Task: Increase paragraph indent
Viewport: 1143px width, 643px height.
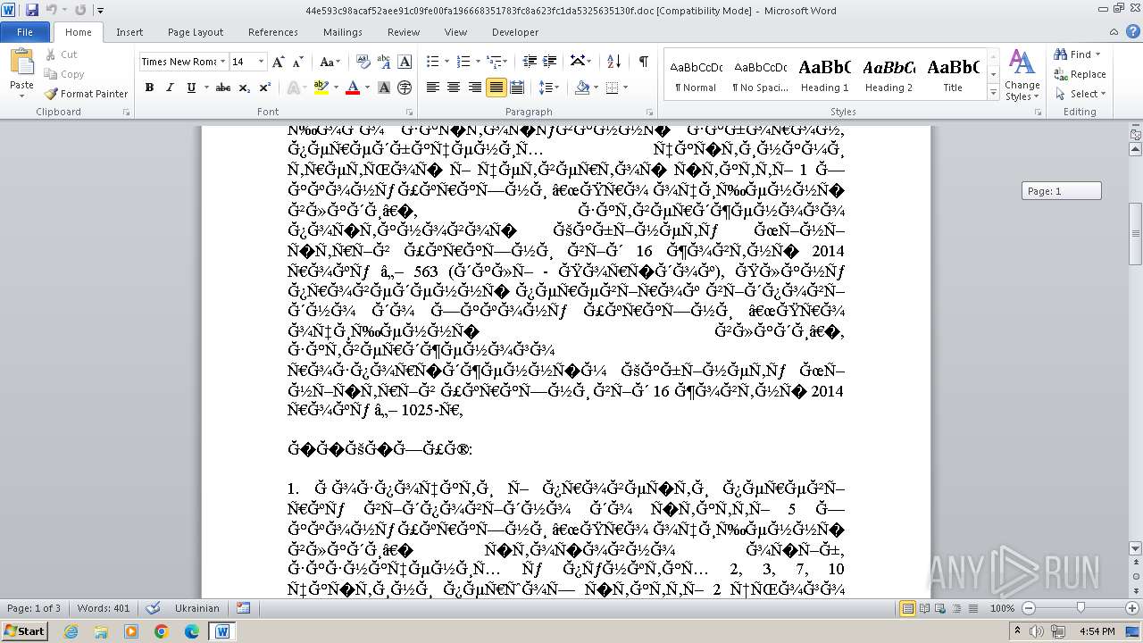Action: point(550,62)
